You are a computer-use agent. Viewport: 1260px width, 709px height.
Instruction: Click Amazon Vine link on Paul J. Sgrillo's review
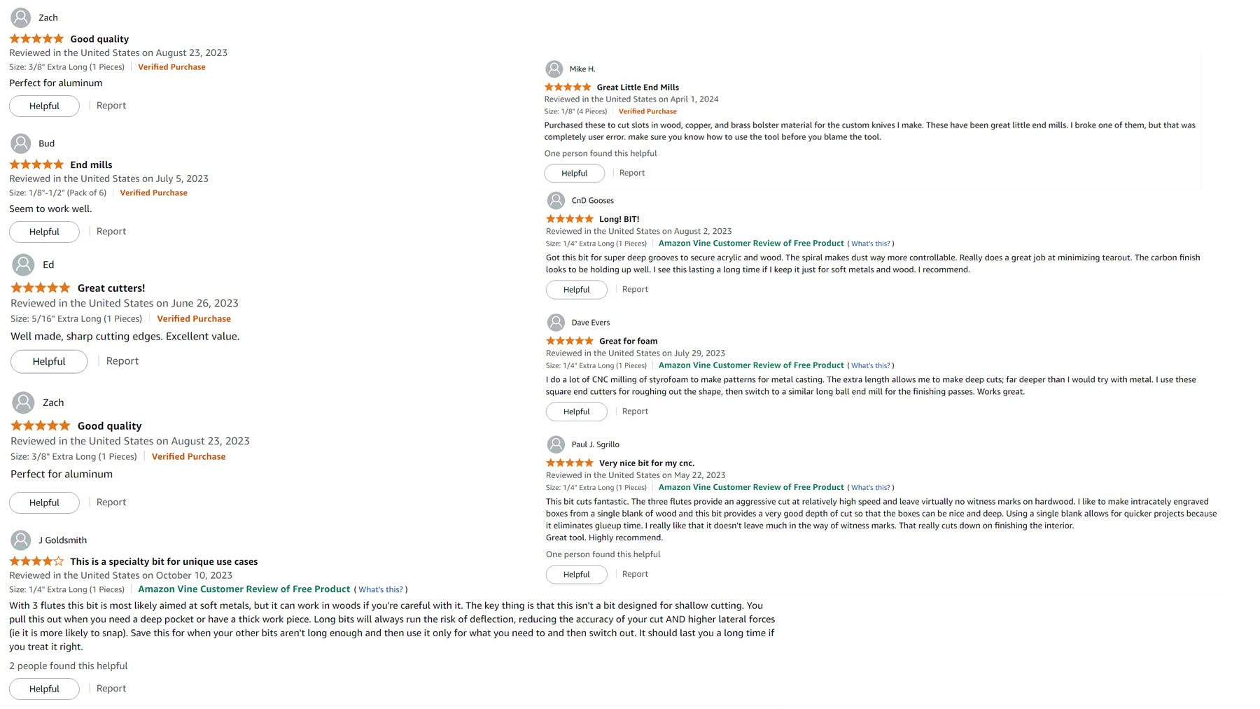[751, 487]
